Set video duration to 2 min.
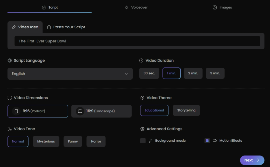This screenshot has height=167, width=270. coord(193,73)
